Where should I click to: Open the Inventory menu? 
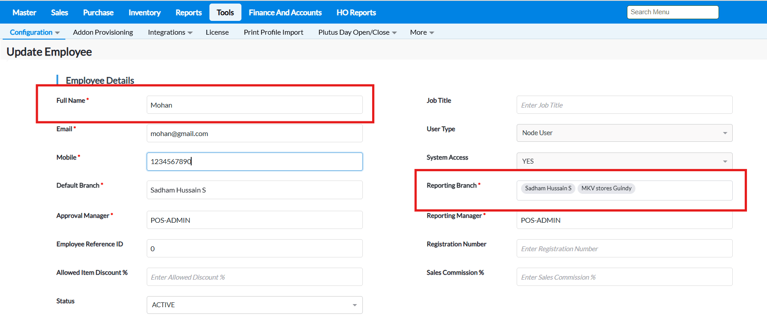145,12
